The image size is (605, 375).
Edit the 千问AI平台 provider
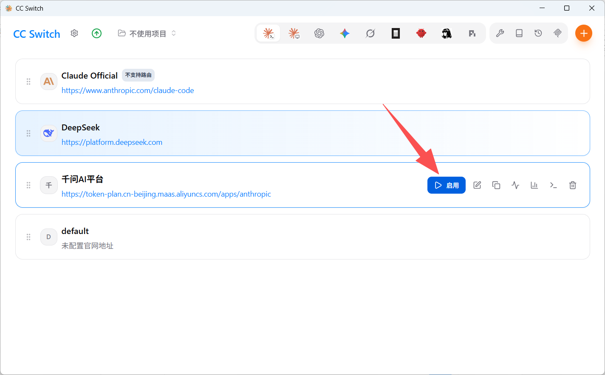477,185
